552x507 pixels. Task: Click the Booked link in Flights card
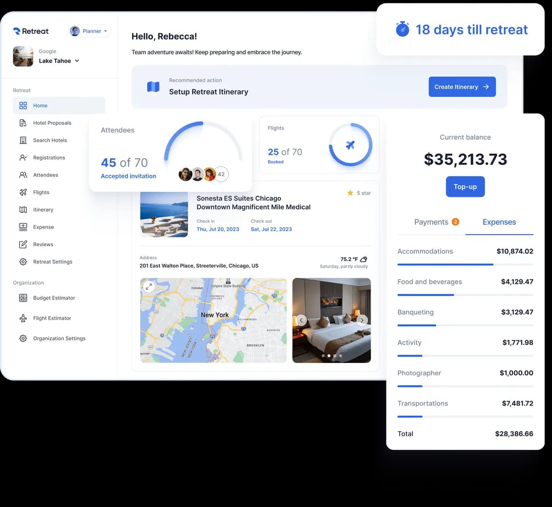(x=276, y=162)
